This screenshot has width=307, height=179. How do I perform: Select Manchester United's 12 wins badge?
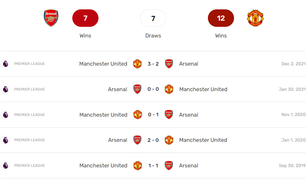[x=221, y=18]
